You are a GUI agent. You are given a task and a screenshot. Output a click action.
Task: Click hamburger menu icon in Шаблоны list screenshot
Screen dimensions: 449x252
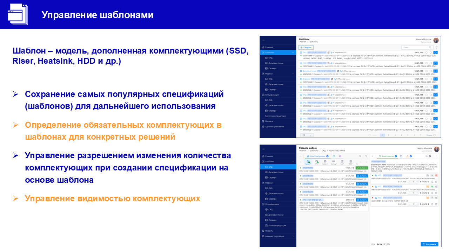tap(263, 40)
